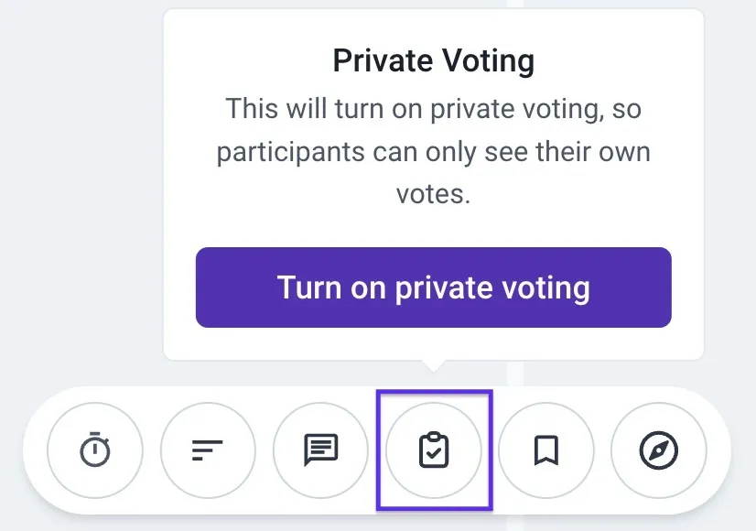
Task: Toggle the bookmark feature
Action: point(546,450)
